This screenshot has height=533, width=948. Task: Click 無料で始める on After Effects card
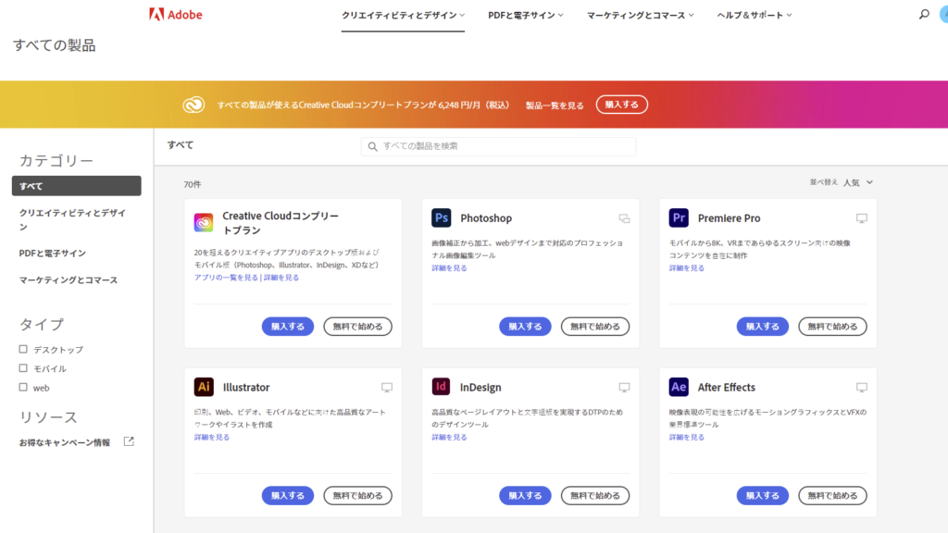(832, 496)
